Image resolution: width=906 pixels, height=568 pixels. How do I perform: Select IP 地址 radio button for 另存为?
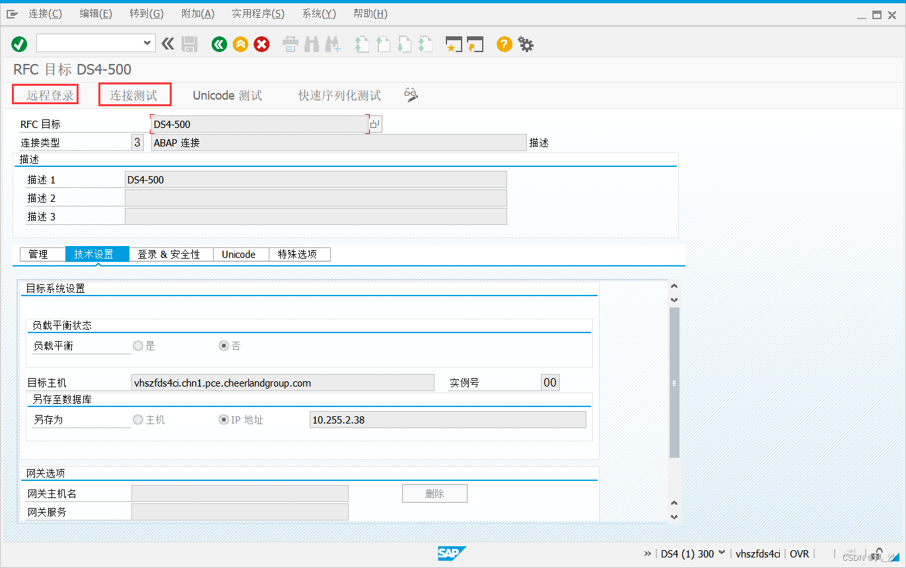[224, 420]
